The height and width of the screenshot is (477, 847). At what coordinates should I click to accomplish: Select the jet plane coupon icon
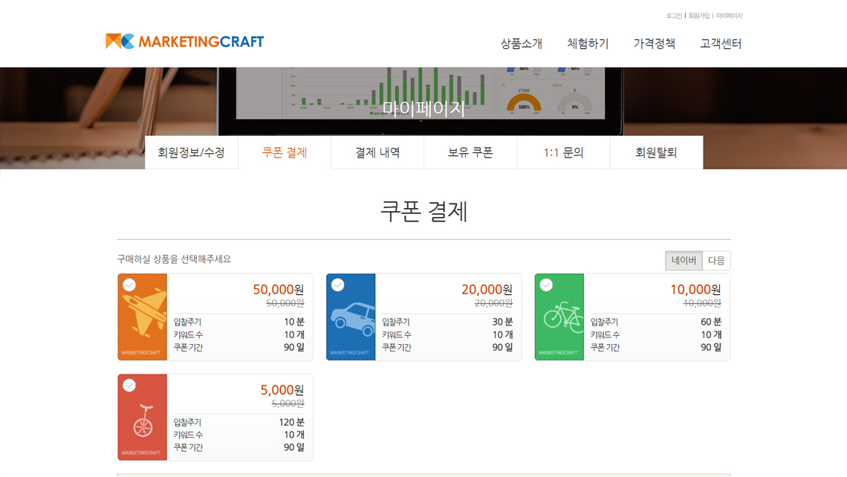[144, 317]
